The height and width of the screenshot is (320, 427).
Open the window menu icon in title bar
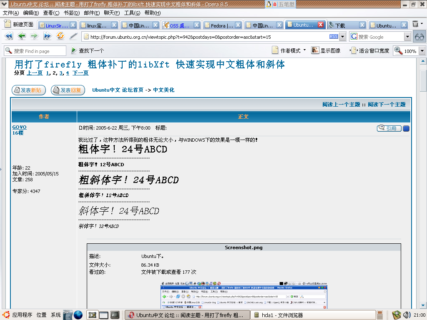(x=4, y=4)
